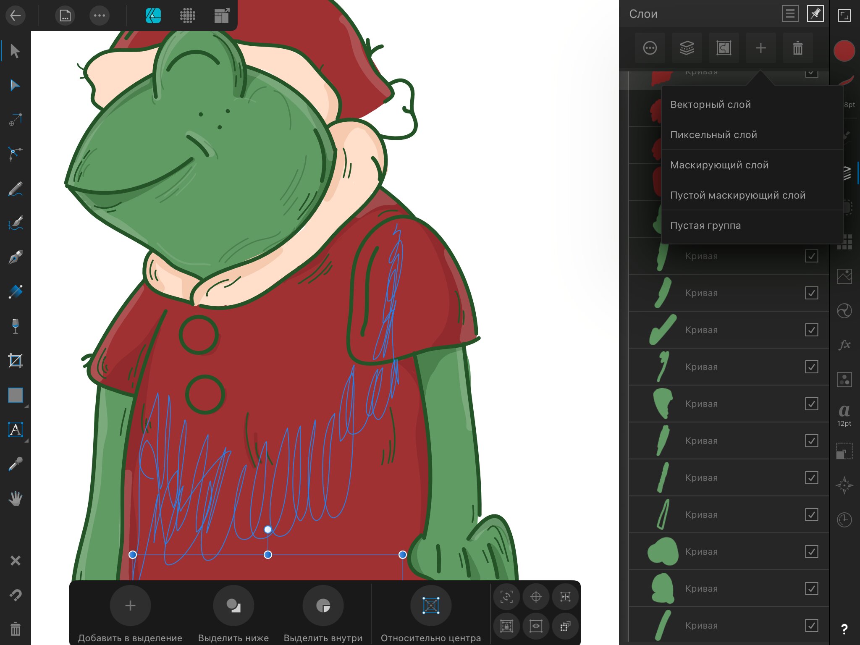Image resolution: width=860 pixels, height=645 pixels.
Task: Select the Pen tool in toolbar
Action: (16, 257)
